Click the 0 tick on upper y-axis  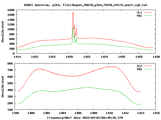14,53
